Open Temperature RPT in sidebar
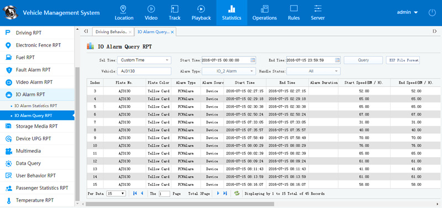This screenshot has height=208, width=442. tap(37, 200)
